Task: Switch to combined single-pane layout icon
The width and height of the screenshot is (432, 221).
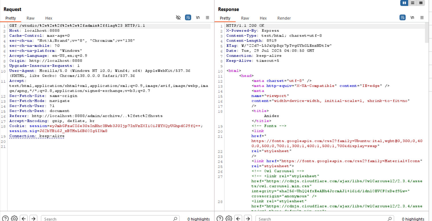Action: [421, 3]
